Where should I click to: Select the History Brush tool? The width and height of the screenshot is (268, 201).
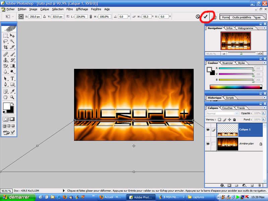click(12, 60)
